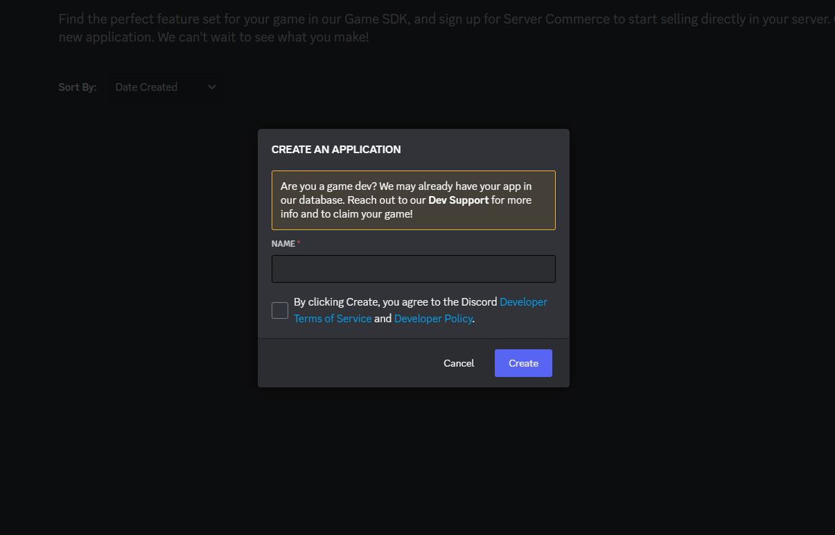Cancel the Create an Application dialog

(459, 363)
